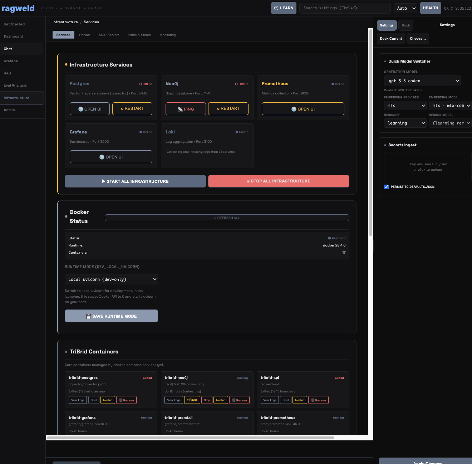Expand the Runtime Mode dropdown
The height and width of the screenshot is (464, 472).
point(111,279)
